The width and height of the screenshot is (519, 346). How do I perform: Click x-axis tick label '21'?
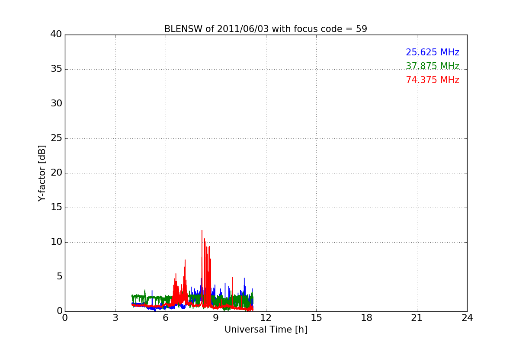(417, 317)
